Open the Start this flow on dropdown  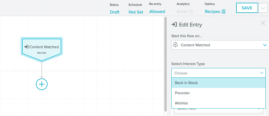(x=218, y=45)
